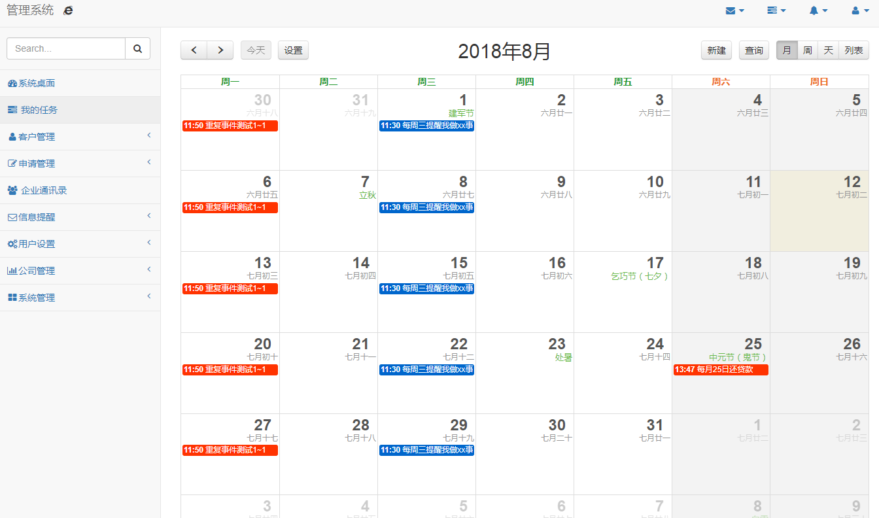Open the red 每月25日还贷款 event
Image resolution: width=879 pixels, height=518 pixels.
721,370
